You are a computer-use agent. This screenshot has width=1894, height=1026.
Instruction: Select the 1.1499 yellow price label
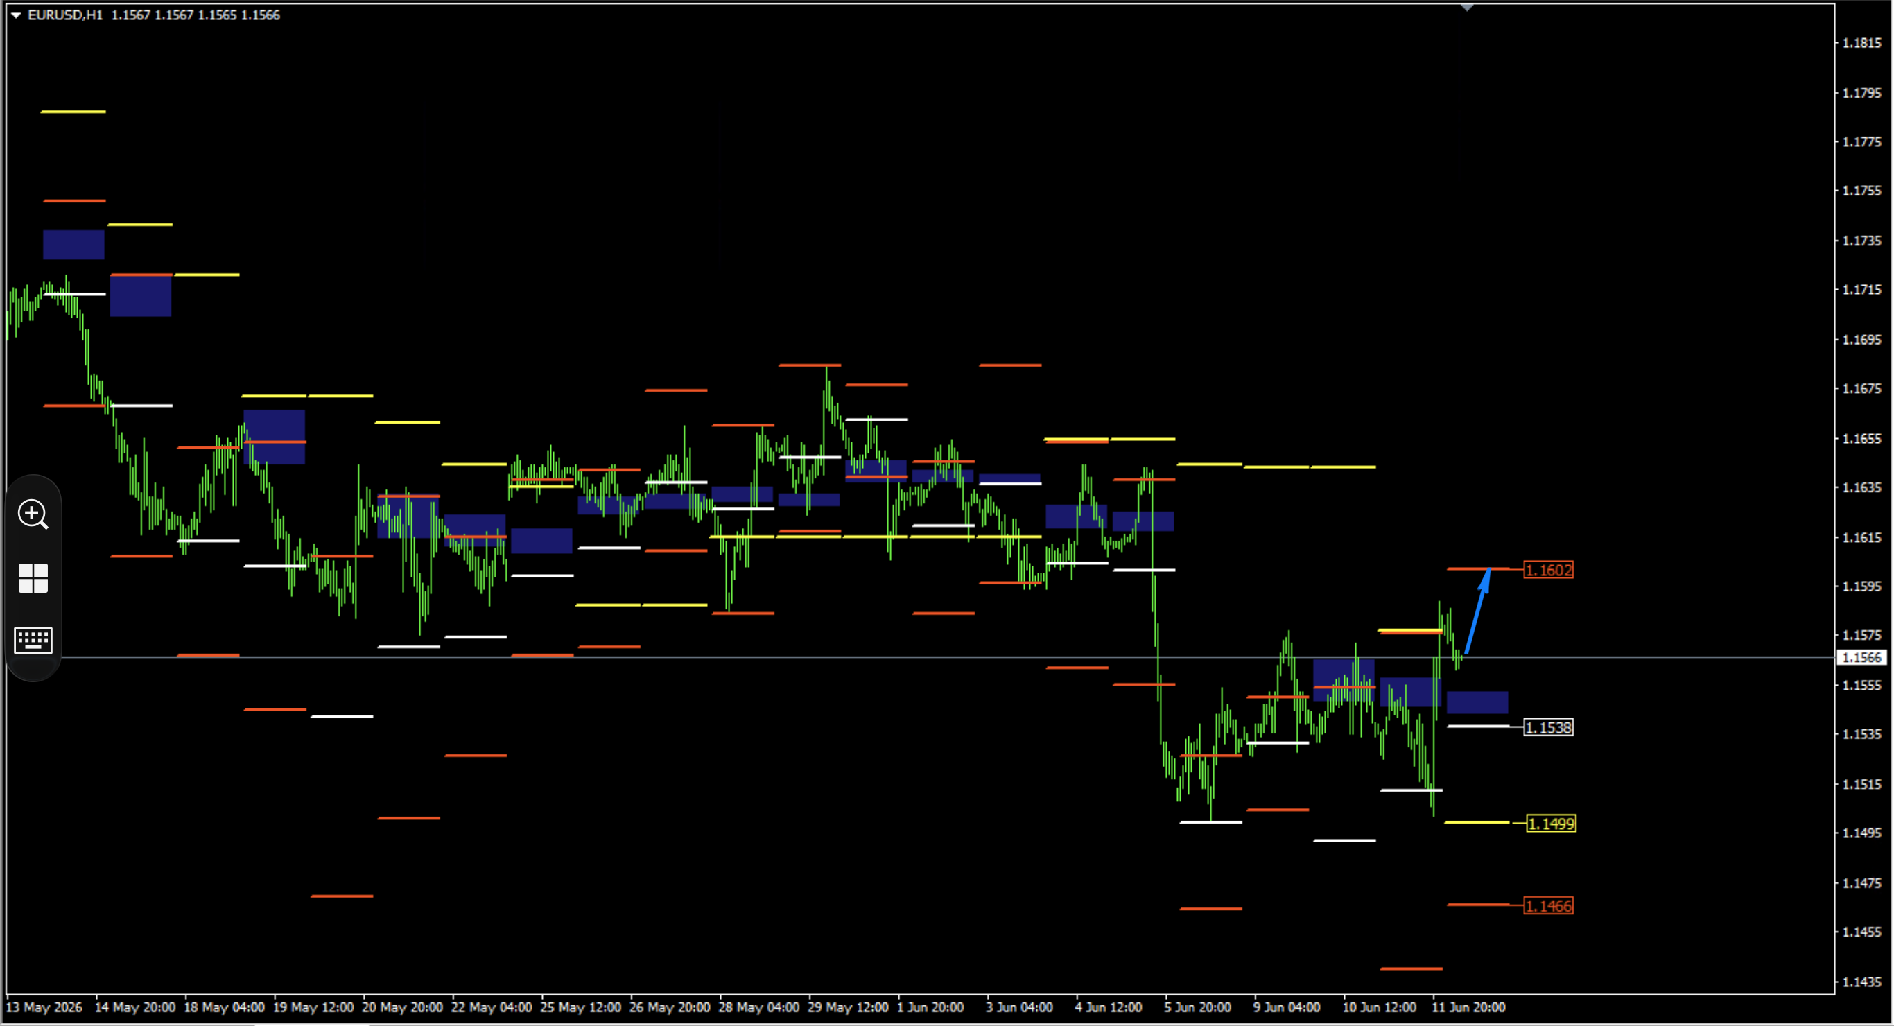(x=1551, y=824)
